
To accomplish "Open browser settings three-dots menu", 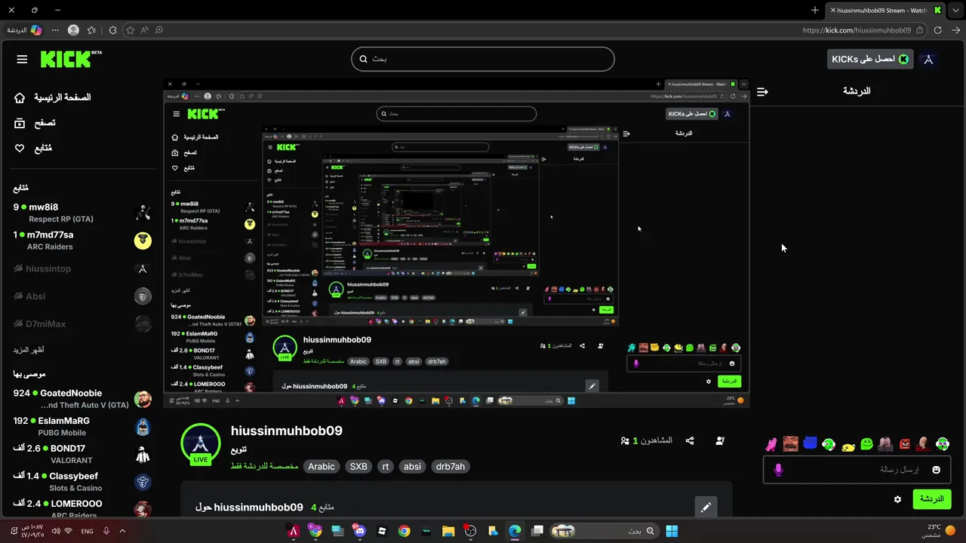I will click(55, 30).
